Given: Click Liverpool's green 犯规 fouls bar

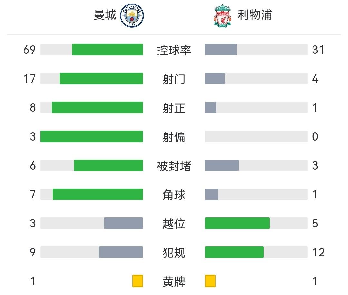Looking at the screenshot, I should coord(234,252).
